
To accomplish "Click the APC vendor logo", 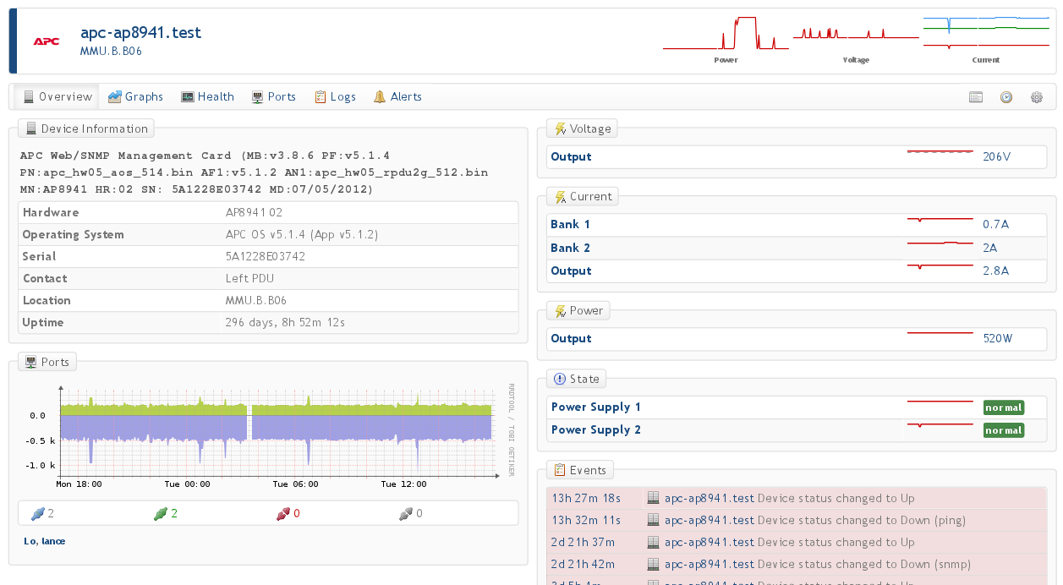I will [47, 41].
